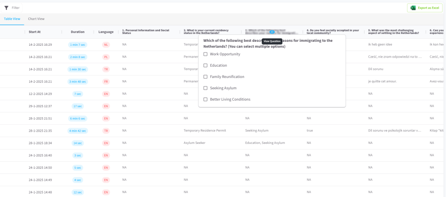This screenshot has height=197, width=446.
Task: Click the TR badge in the 14-2-2025 row
Action: pyautogui.click(x=106, y=69)
